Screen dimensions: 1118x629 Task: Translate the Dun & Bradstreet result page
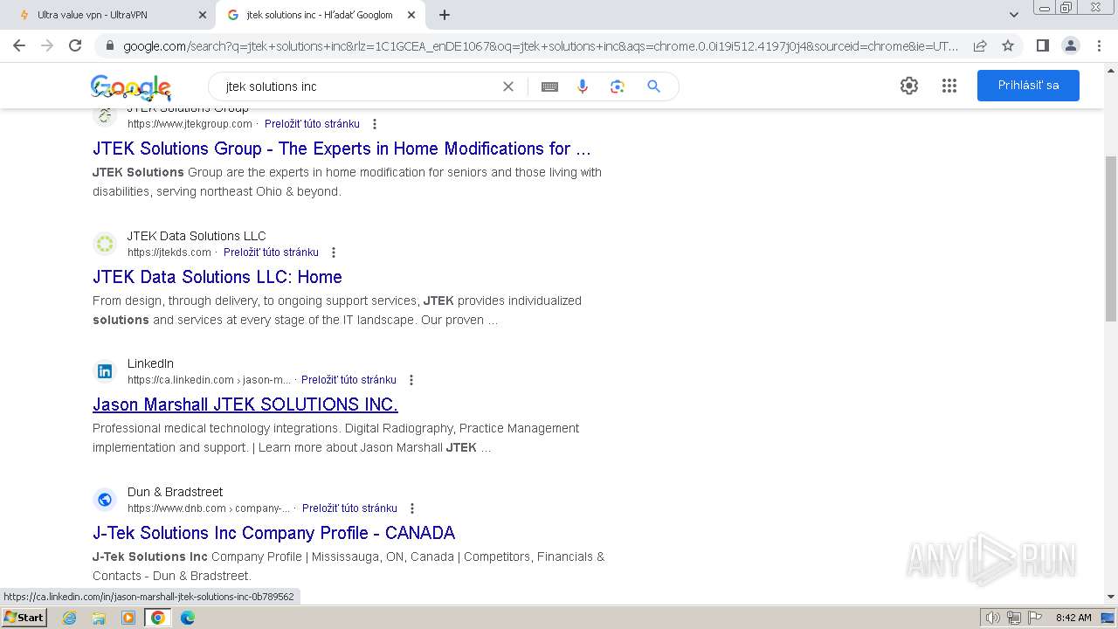pos(349,508)
